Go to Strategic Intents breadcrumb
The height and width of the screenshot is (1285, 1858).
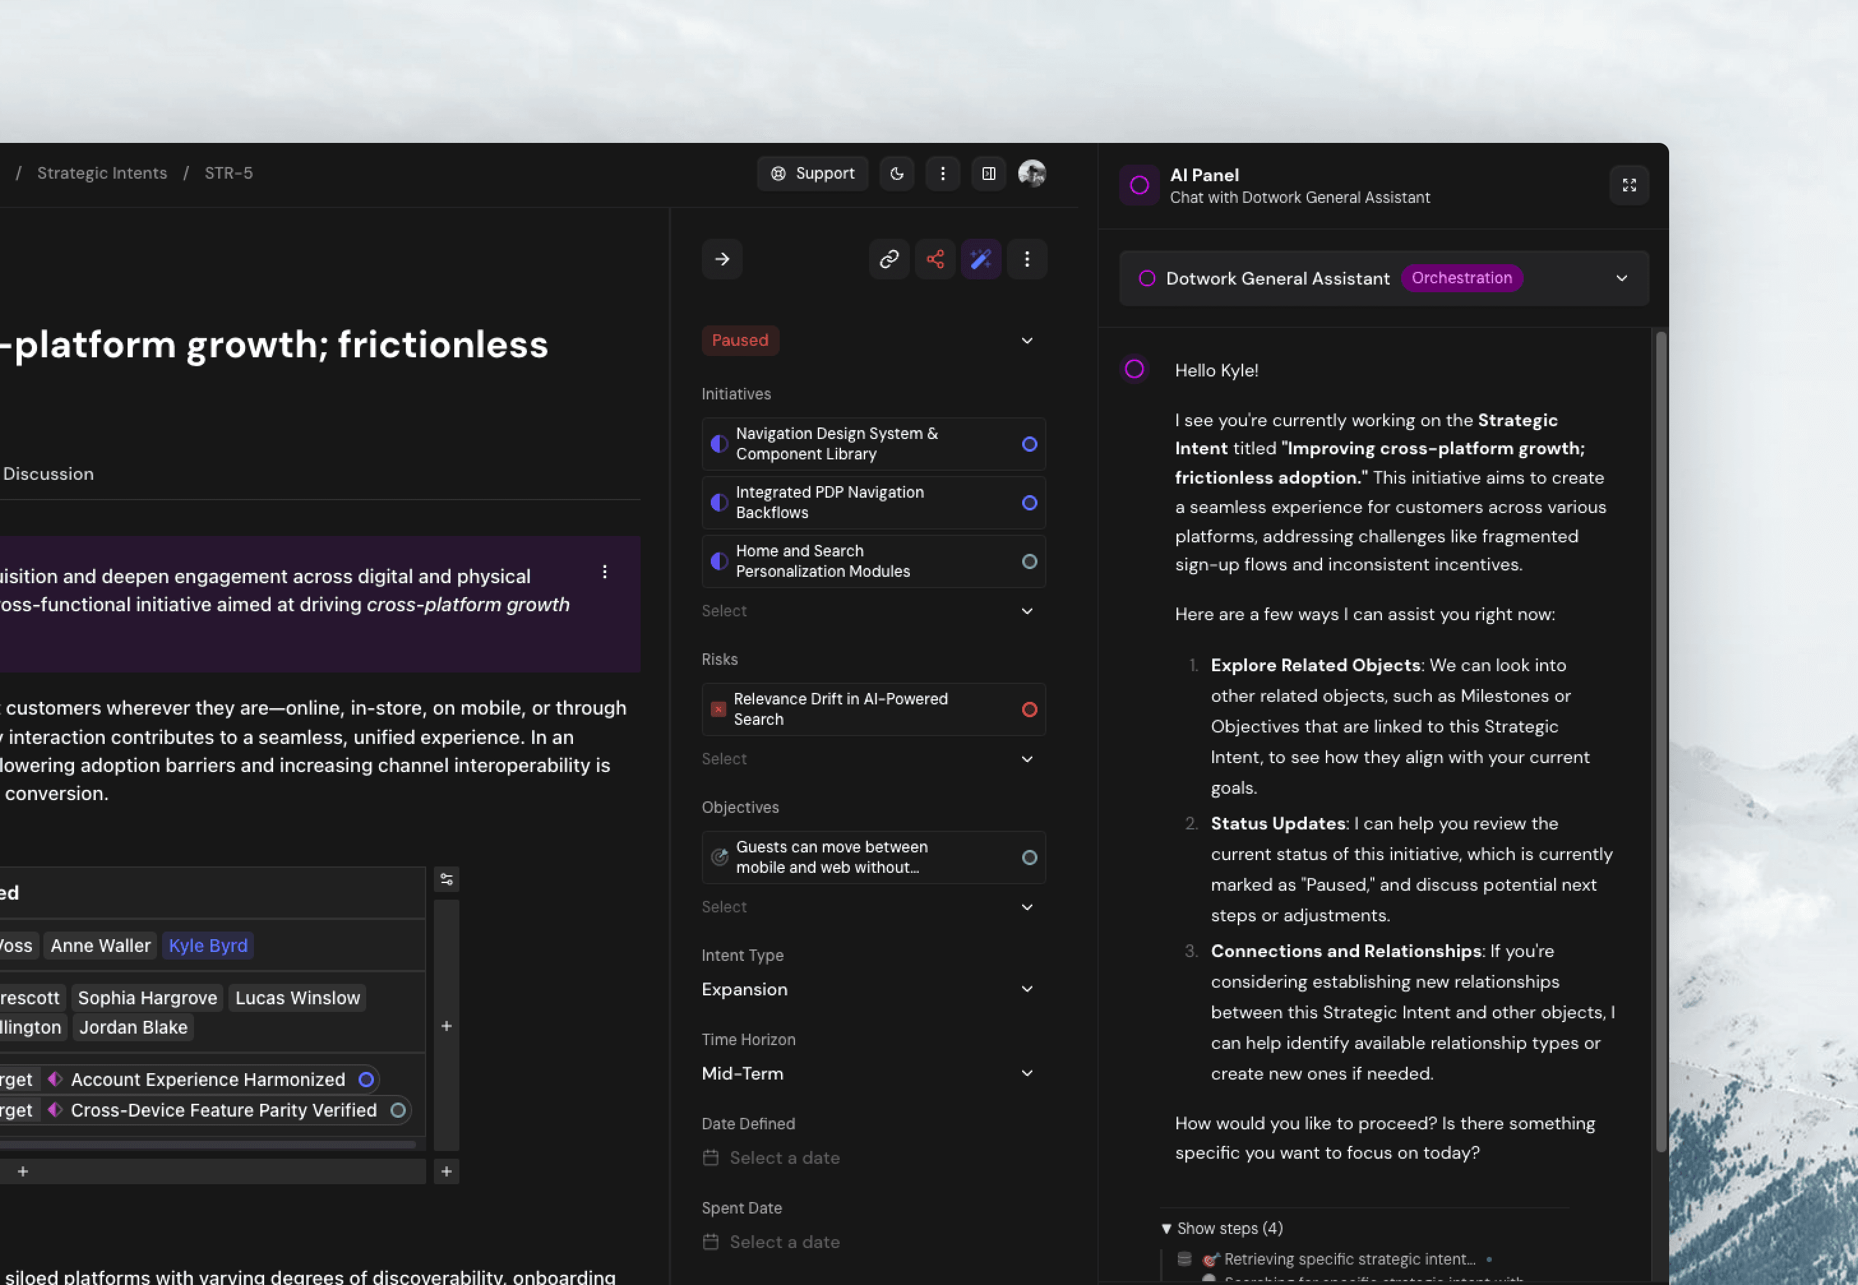[x=102, y=173]
